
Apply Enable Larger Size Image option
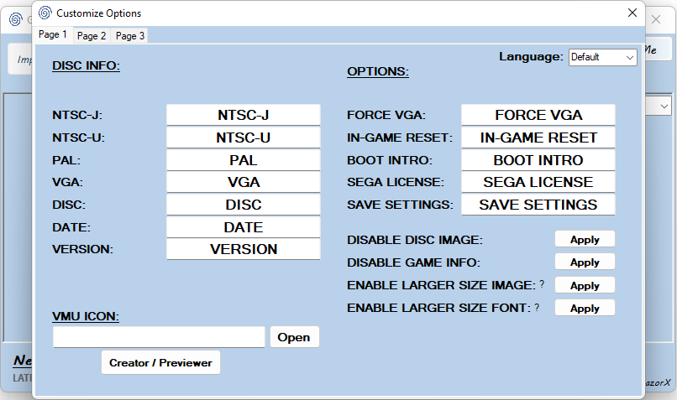point(585,285)
